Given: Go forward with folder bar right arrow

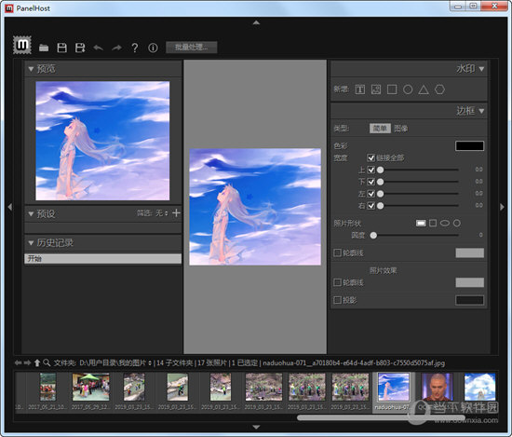Looking at the screenshot, I should pos(27,362).
